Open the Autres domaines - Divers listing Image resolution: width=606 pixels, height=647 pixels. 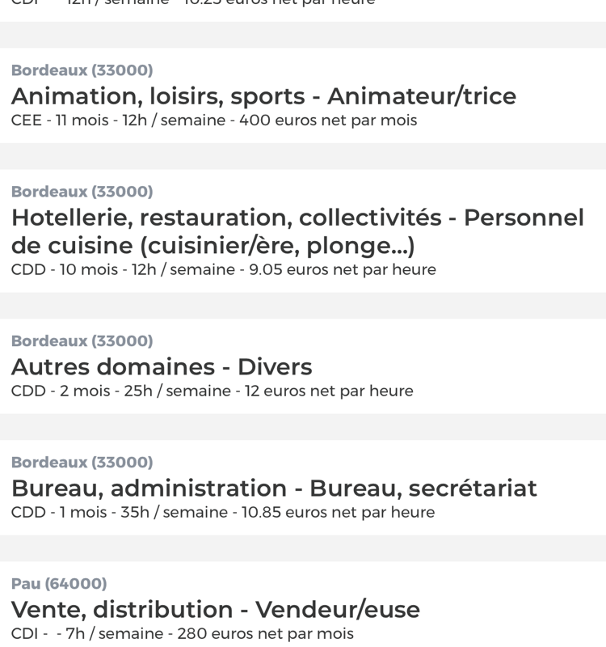[x=162, y=367]
